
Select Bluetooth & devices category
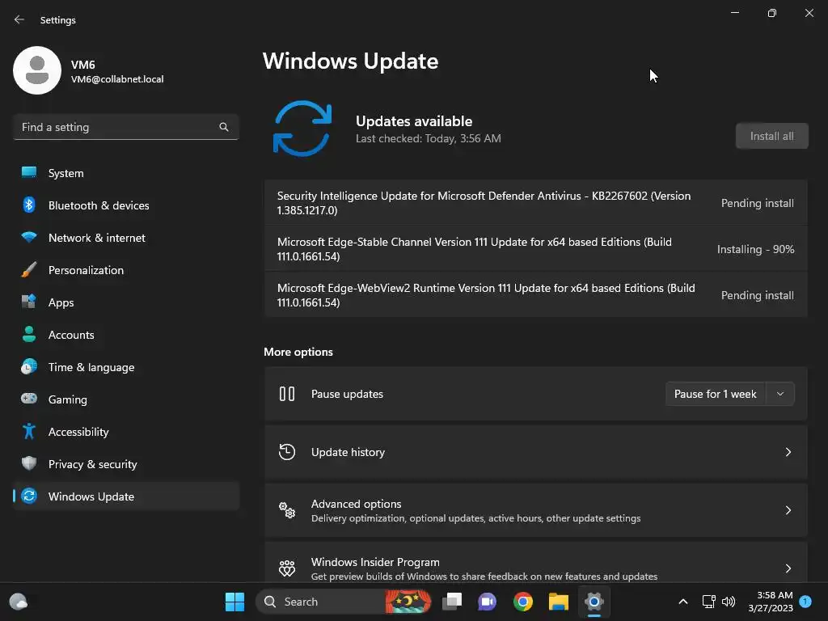126,205
